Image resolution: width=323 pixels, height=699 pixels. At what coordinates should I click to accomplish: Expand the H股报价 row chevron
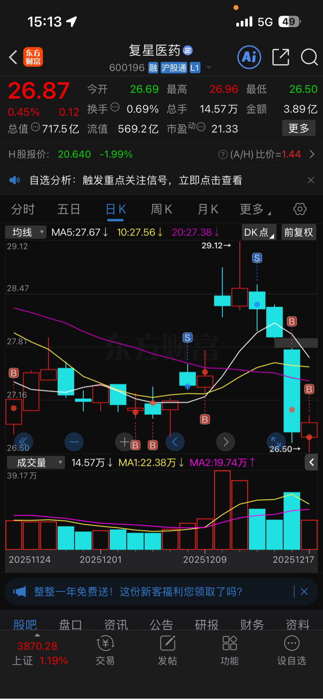312,154
